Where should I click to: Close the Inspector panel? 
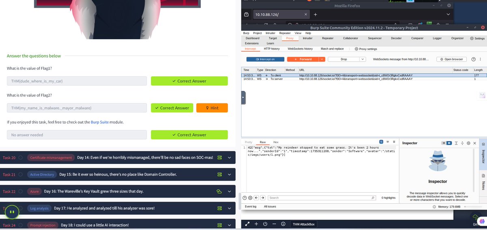tap(474, 143)
